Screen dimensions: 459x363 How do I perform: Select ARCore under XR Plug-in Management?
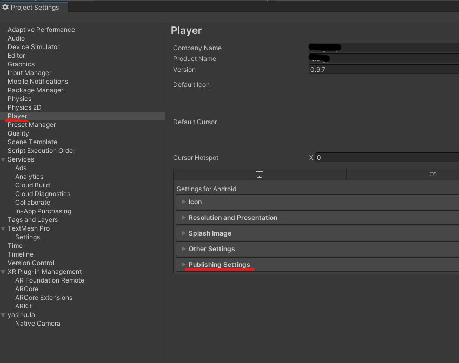coord(26,288)
